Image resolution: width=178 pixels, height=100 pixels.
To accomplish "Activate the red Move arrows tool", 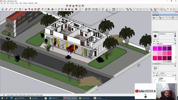I will click(32, 9).
